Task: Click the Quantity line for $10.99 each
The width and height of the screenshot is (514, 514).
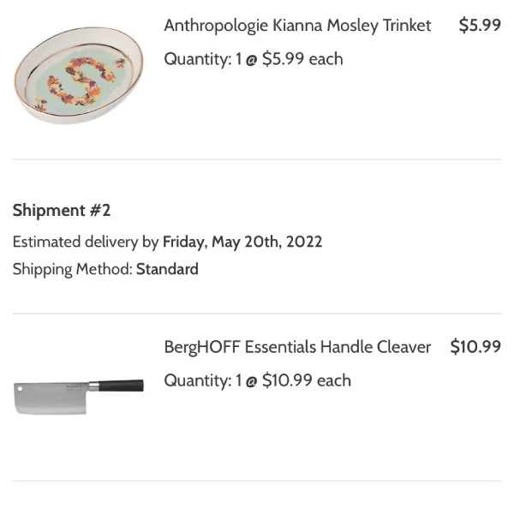Action: (257, 380)
